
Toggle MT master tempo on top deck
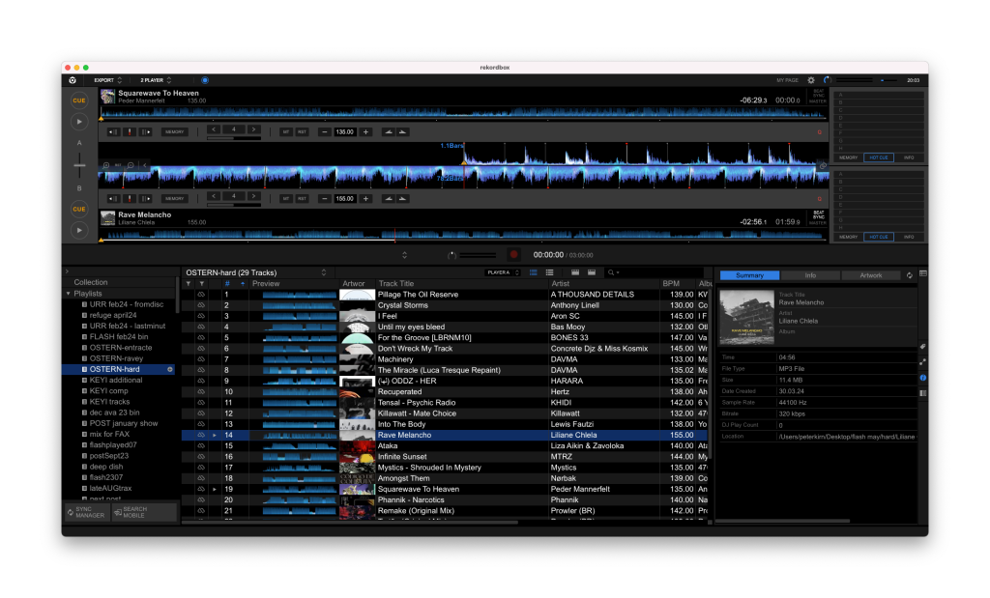[286, 131]
